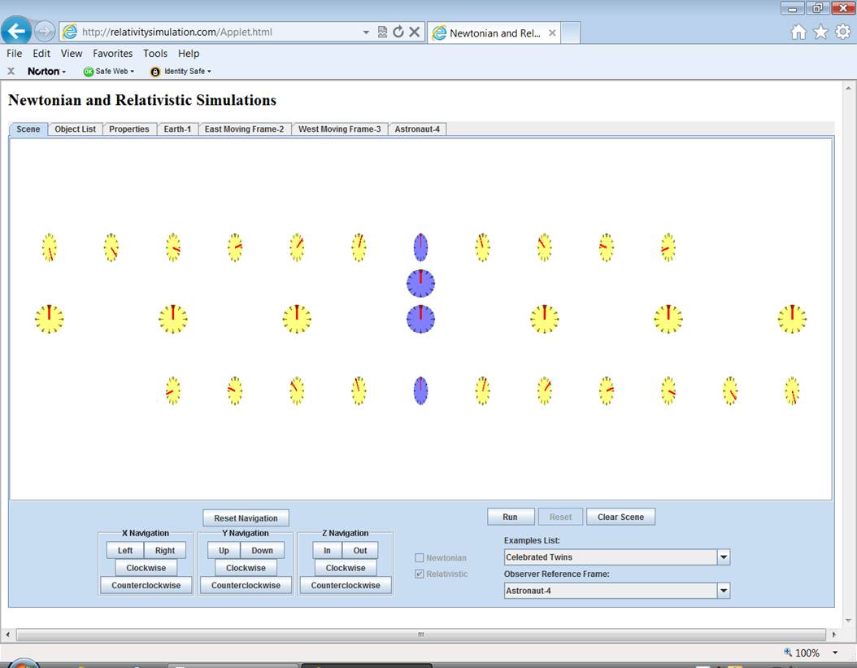Click the Compatibility View icon in address bar
Image resolution: width=857 pixels, height=668 pixels.
[x=383, y=32]
